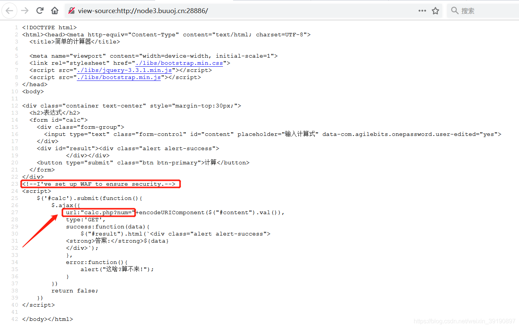The height and width of the screenshot is (328, 519).
Task: Click the meta viewport source line
Action: click(x=154, y=56)
